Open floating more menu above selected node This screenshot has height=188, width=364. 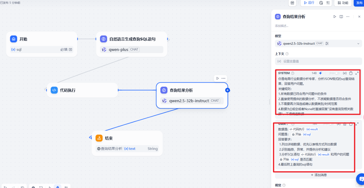click(223, 78)
